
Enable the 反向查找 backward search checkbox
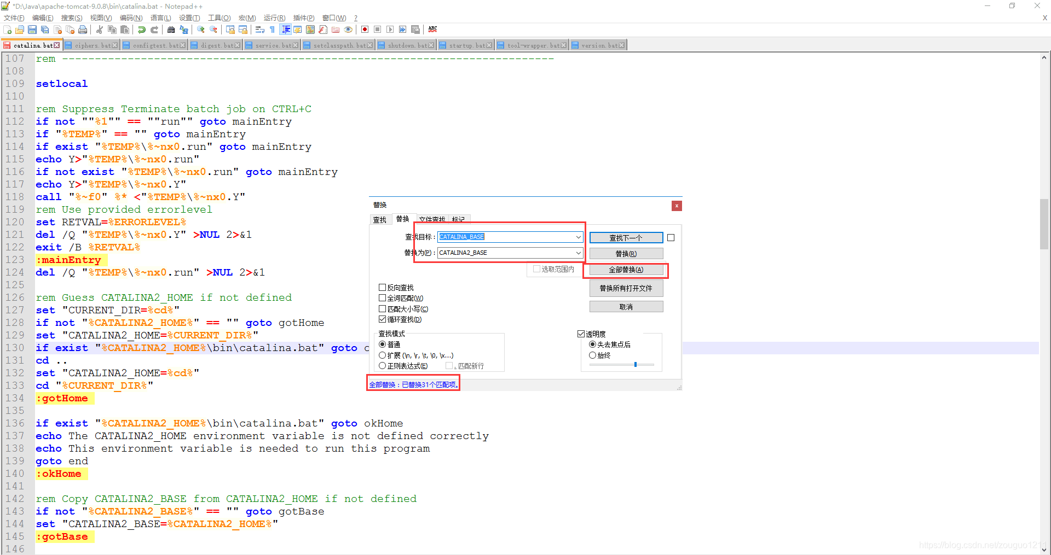click(383, 288)
